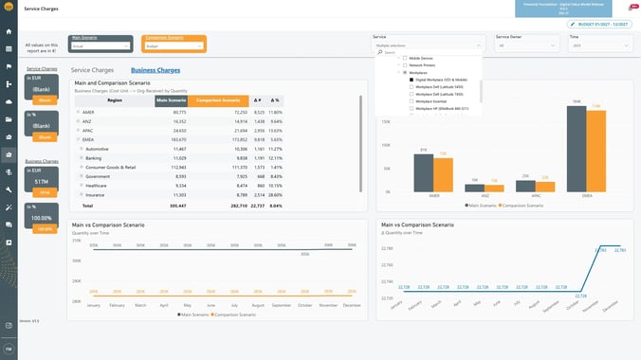Toggle the Workplaces checkbox
The width and height of the screenshot is (641, 360).
pos(405,72)
